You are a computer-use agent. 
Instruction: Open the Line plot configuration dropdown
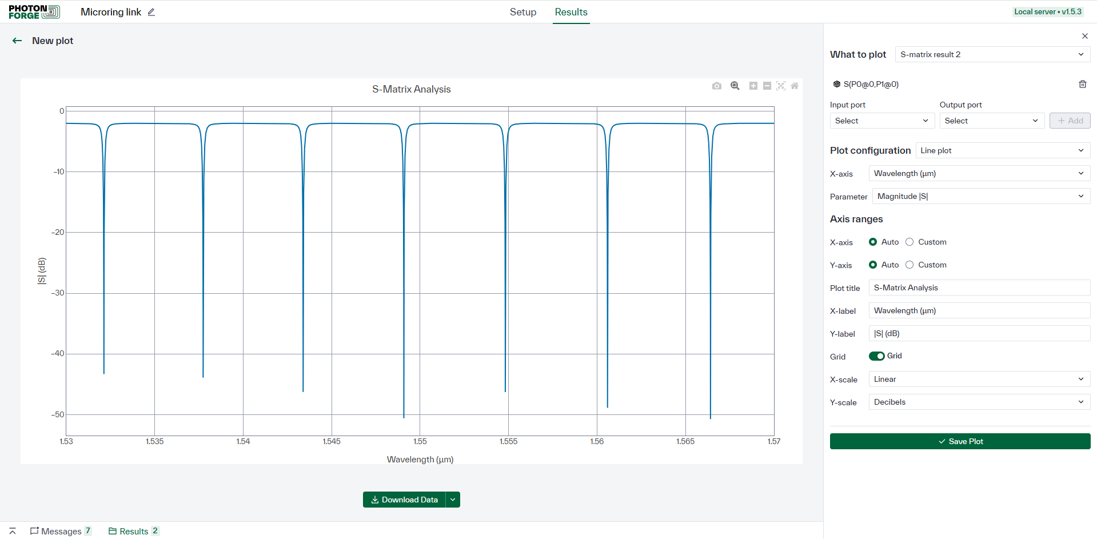[x=1003, y=150]
